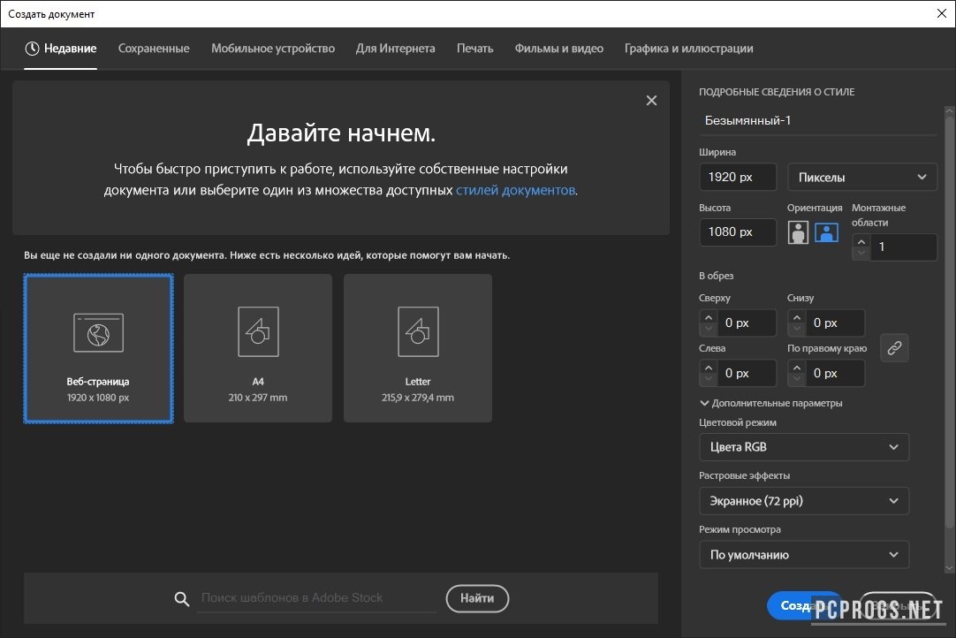Switch to the Сохраненные tab

pos(154,49)
